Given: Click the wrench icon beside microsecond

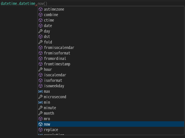Looking at the screenshot, I should (x=40, y=97).
